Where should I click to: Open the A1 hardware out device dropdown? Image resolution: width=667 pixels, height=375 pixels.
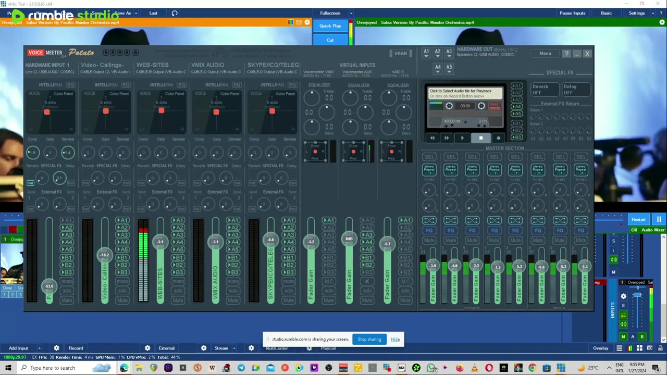tap(426, 53)
